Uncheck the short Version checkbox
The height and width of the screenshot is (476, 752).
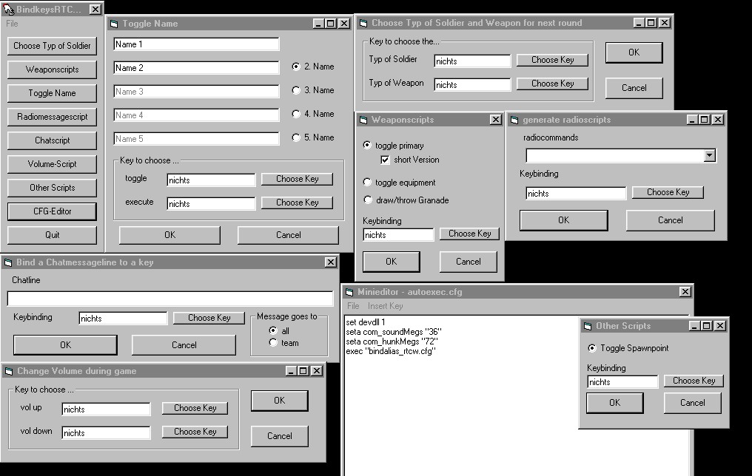[x=385, y=160]
